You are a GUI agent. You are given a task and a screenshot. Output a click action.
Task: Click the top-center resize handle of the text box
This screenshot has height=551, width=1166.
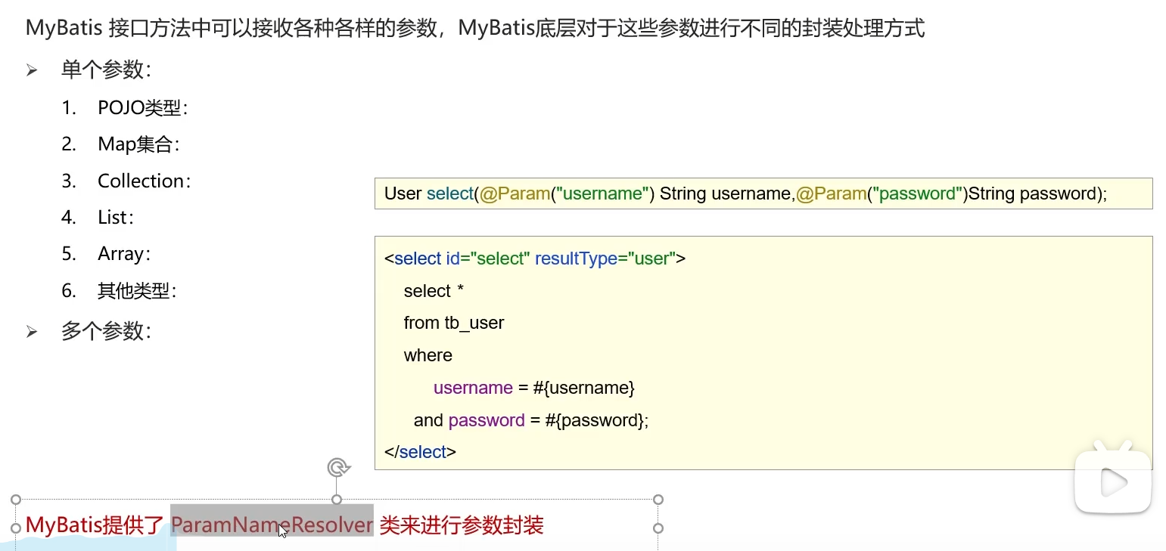click(x=337, y=500)
